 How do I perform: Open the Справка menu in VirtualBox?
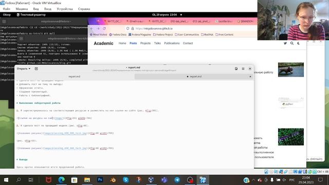84,9
